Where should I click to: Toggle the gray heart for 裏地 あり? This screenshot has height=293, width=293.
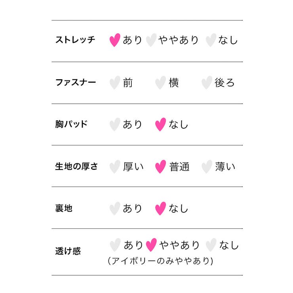click(x=115, y=208)
